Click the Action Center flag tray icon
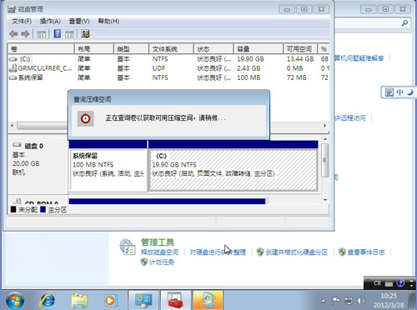 (336, 300)
